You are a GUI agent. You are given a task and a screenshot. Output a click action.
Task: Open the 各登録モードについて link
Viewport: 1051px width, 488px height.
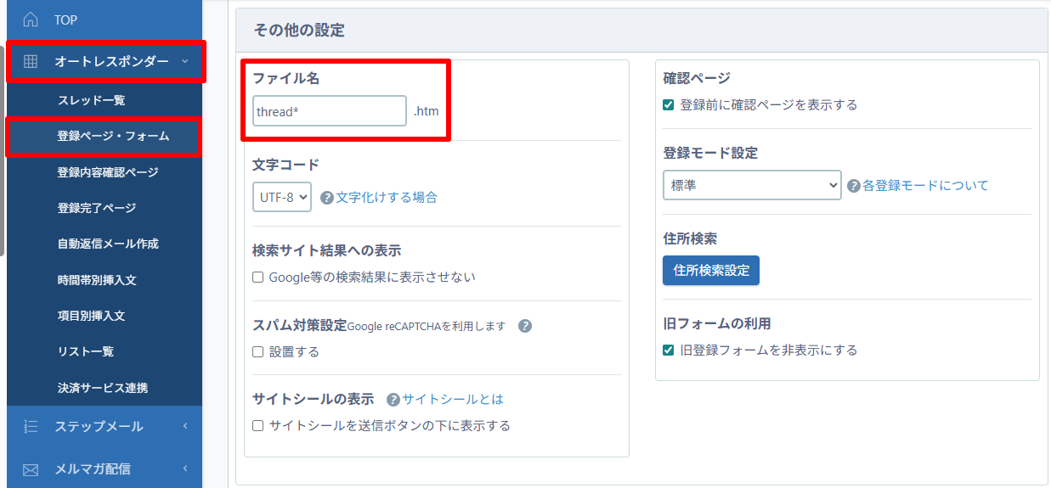pyautogui.click(x=925, y=186)
